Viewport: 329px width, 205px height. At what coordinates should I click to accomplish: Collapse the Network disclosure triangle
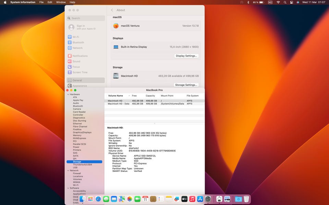point(68,170)
